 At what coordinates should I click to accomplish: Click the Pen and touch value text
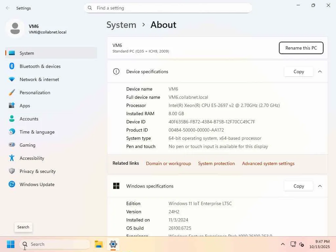coord(218,147)
